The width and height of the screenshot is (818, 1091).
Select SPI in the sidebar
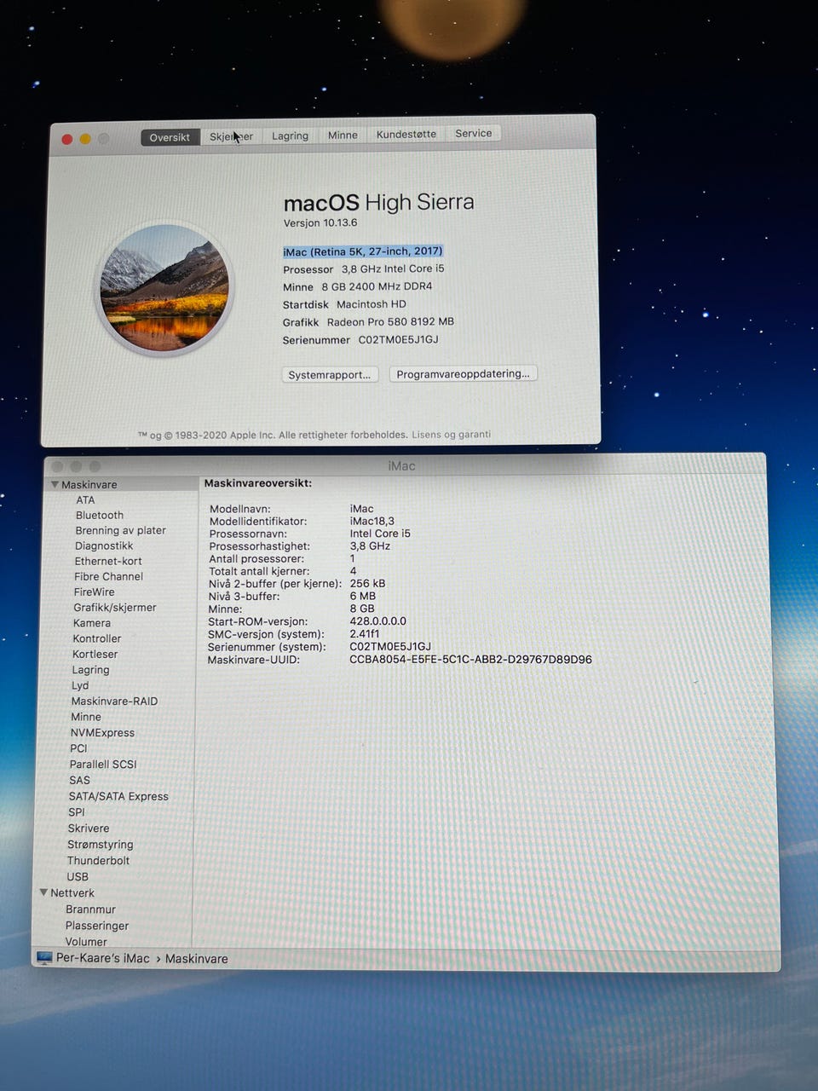point(77,812)
